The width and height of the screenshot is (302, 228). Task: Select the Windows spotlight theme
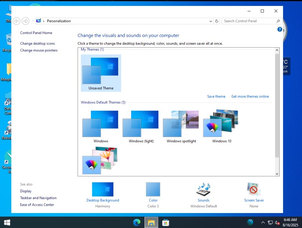[181, 127]
